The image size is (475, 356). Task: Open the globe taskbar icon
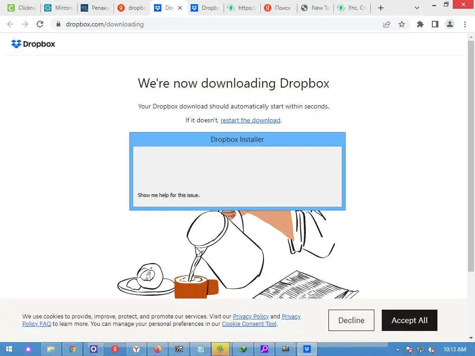(x=243, y=349)
